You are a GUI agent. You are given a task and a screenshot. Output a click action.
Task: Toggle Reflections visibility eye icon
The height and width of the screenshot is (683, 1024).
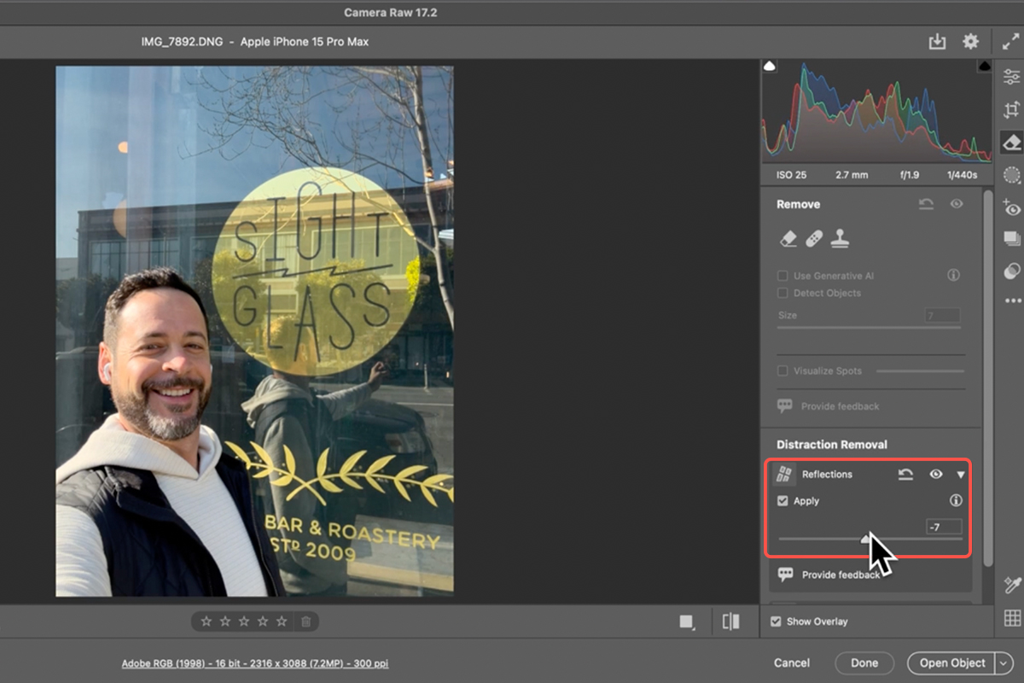[x=936, y=475]
